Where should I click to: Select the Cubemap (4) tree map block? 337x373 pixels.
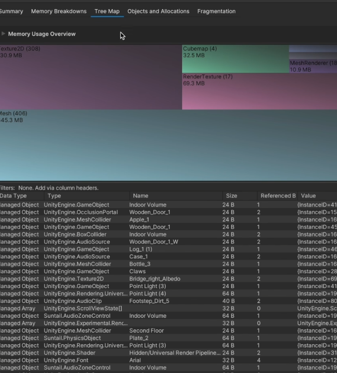point(235,59)
